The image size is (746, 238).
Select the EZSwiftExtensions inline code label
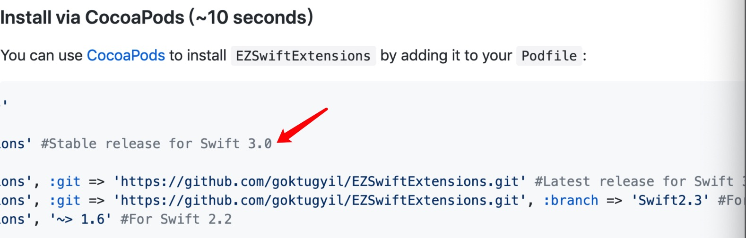(303, 56)
